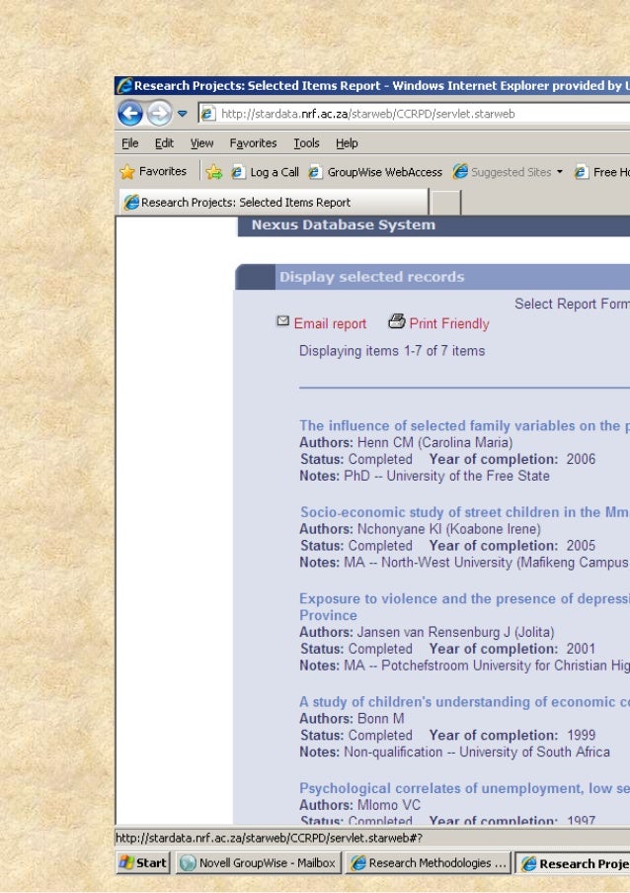Click the Print Friendly link

point(449,323)
